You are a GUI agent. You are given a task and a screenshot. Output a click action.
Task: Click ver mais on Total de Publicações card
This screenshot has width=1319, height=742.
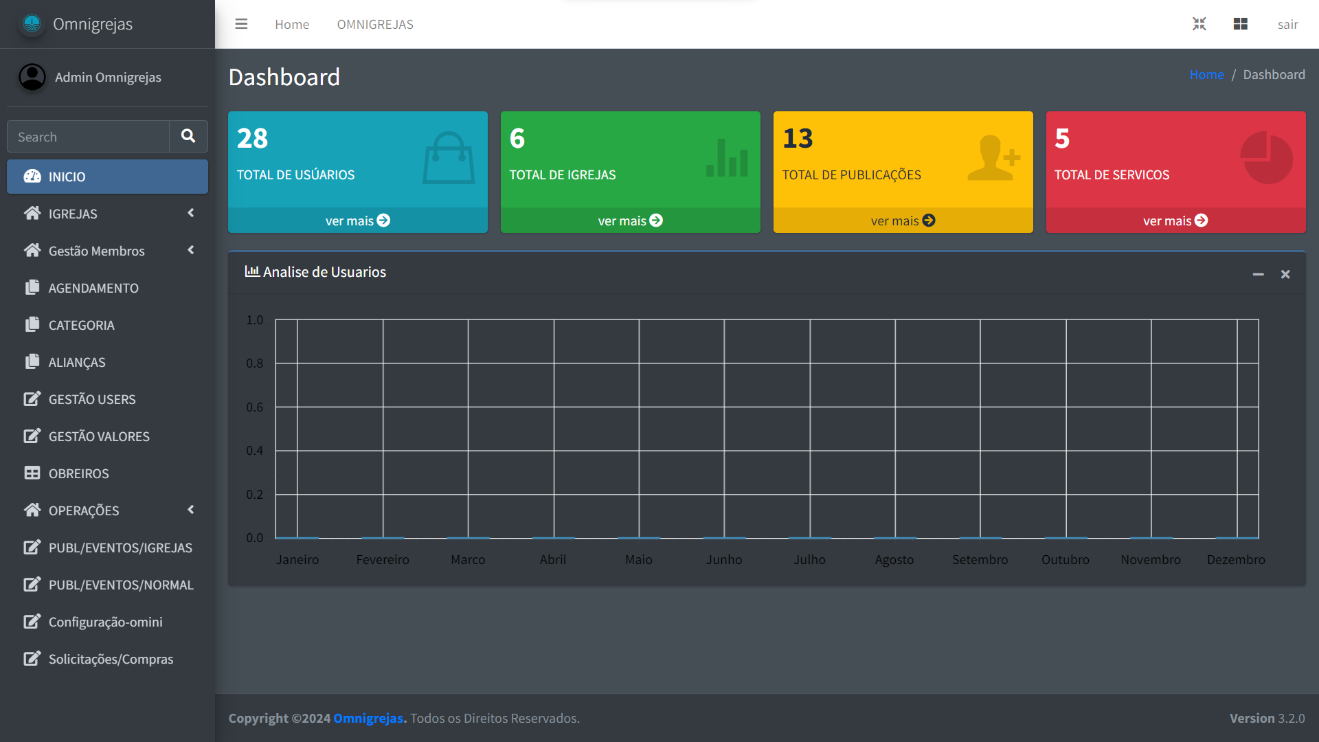click(x=903, y=221)
